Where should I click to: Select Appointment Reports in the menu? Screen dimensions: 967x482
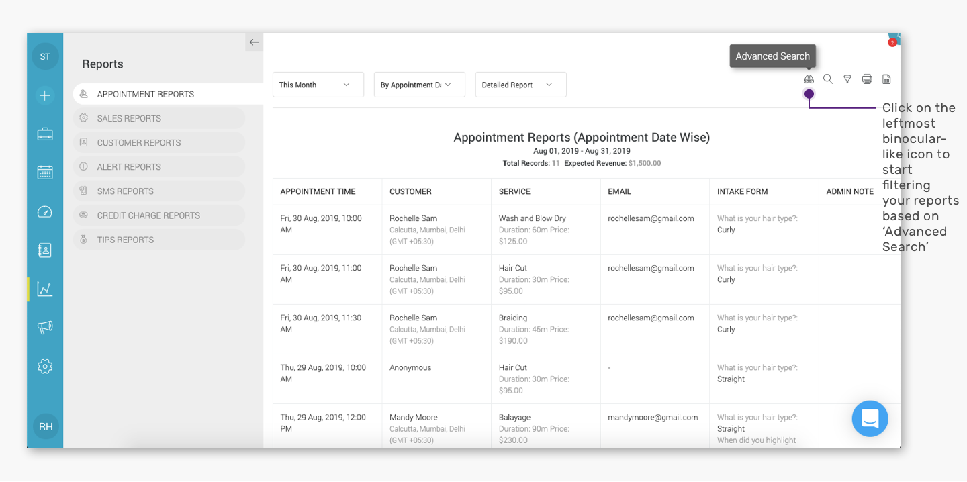tap(168, 94)
